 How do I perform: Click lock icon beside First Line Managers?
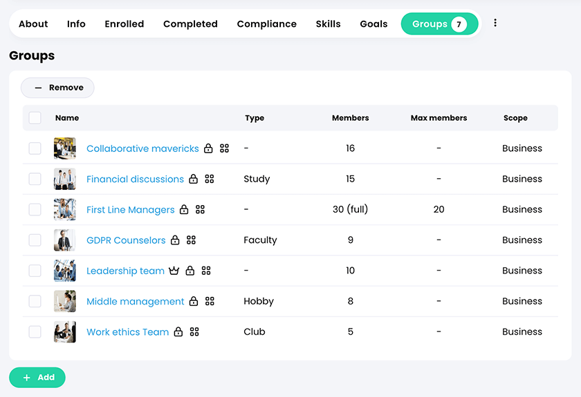pyautogui.click(x=184, y=209)
